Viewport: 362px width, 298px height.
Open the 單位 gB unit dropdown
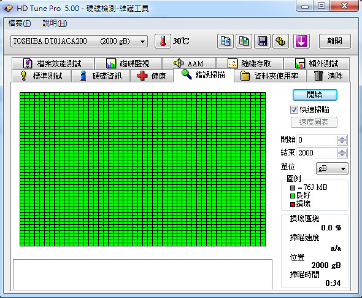[x=332, y=168]
